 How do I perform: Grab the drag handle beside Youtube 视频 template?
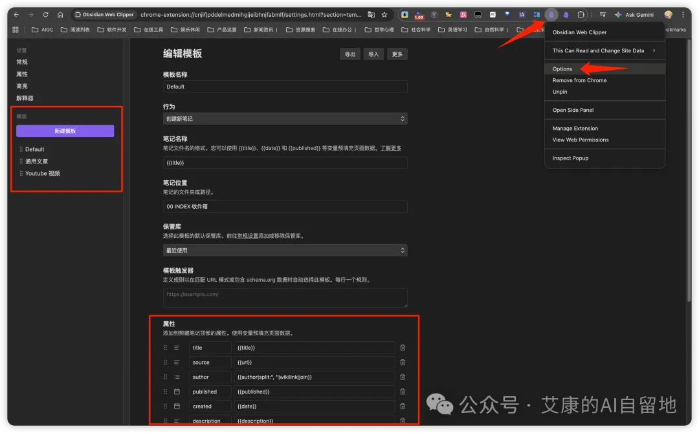21,173
